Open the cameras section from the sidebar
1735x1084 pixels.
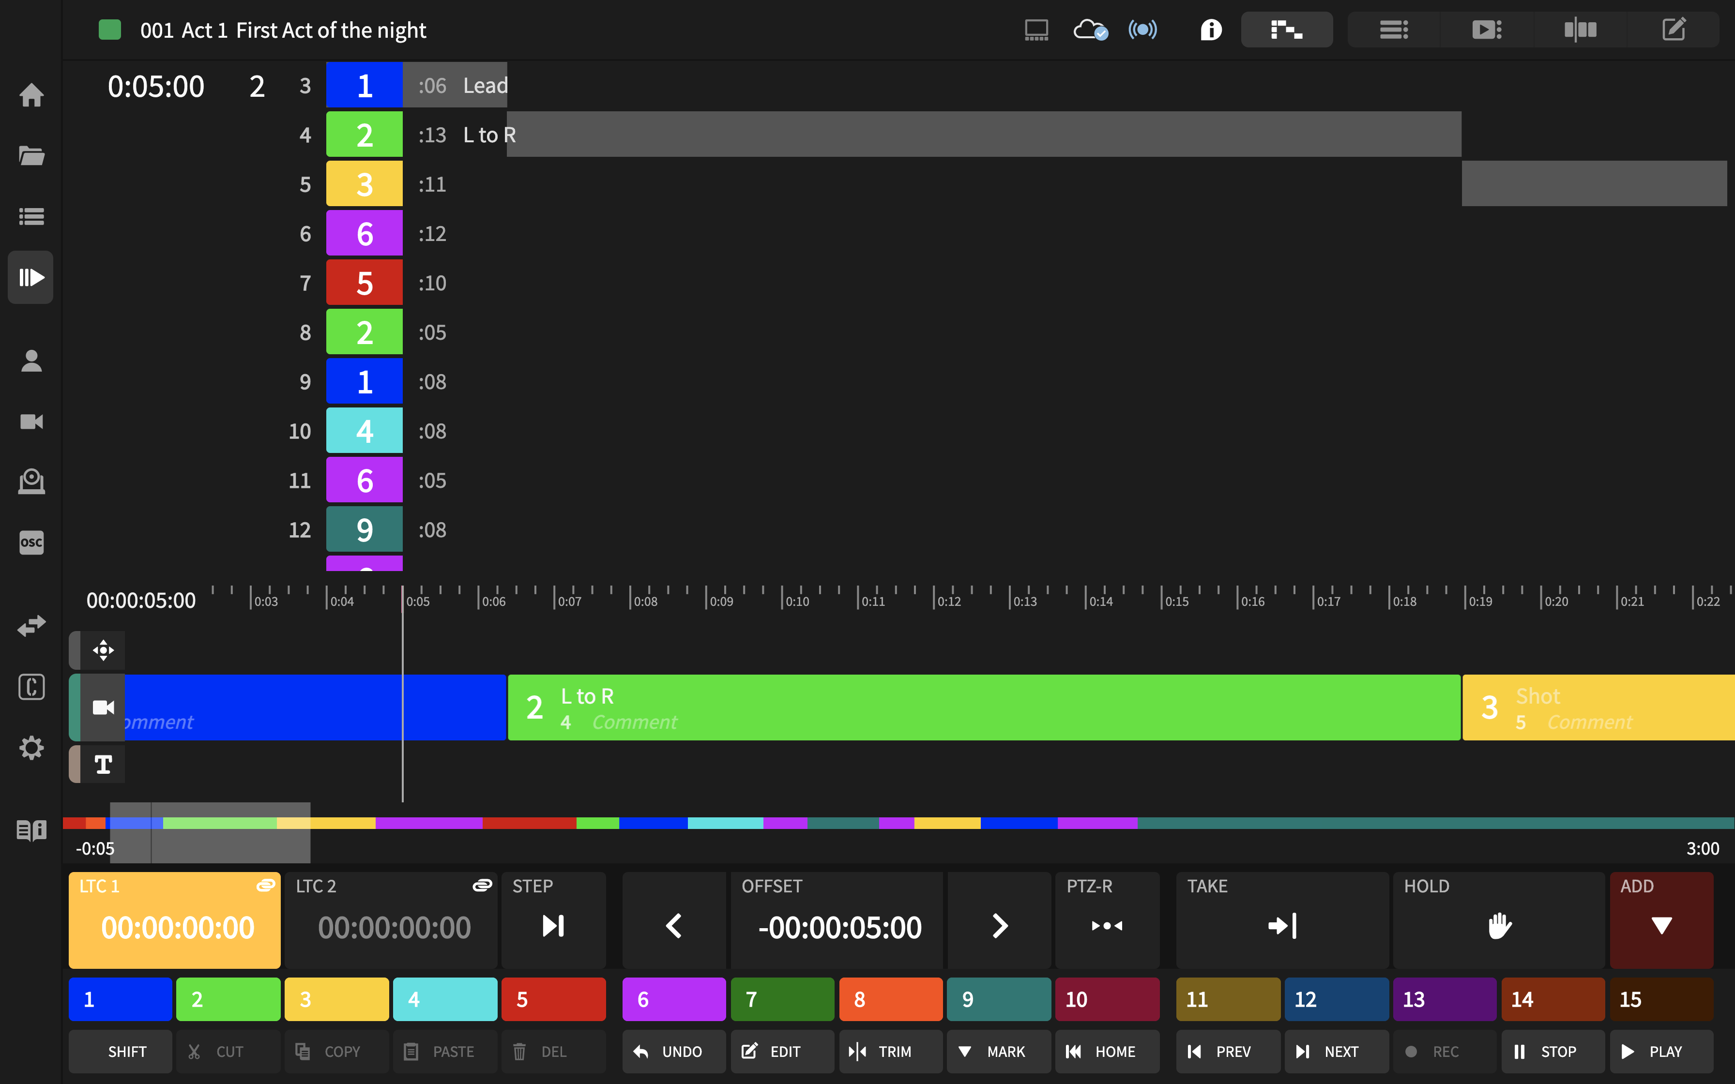[x=31, y=422]
